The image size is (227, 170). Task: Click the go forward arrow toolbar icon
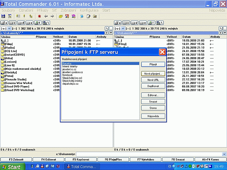click(x=52, y=16)
